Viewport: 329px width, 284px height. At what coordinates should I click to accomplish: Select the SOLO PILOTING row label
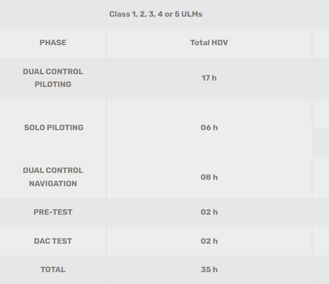point(54,128)
